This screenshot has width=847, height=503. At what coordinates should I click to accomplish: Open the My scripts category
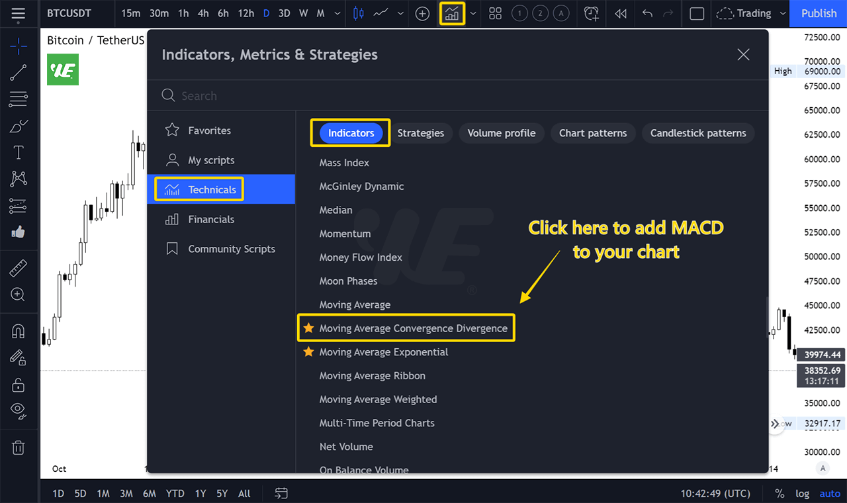point(221,160)
